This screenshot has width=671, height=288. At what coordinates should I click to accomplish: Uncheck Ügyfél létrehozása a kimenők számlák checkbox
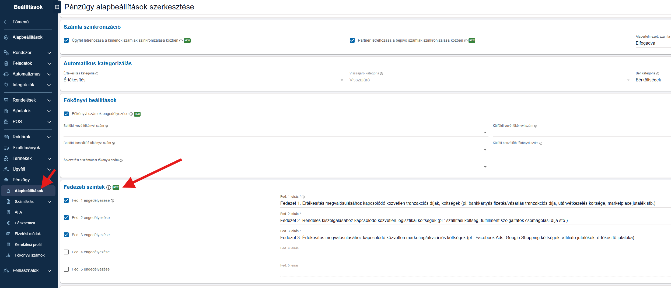66,40
